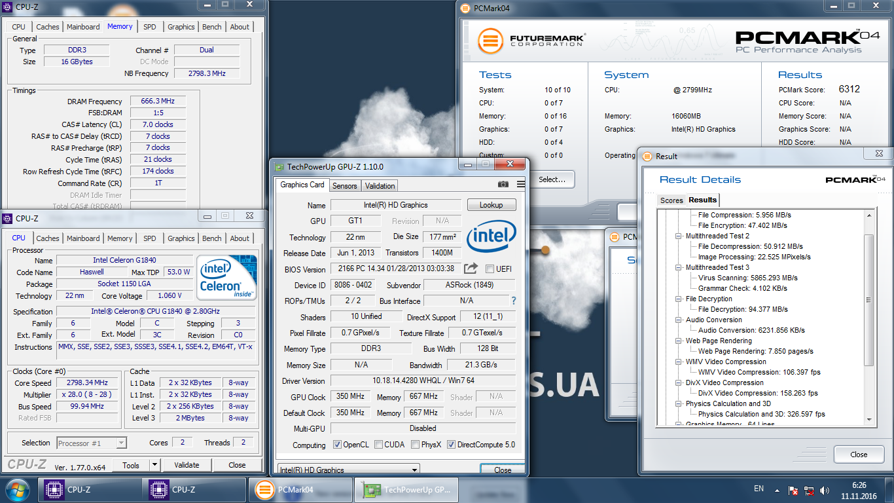This screenshot has height=503, width=894.
Task: Click the scrollbar down arrow in Result Details
Action: [x=869, y=419]
